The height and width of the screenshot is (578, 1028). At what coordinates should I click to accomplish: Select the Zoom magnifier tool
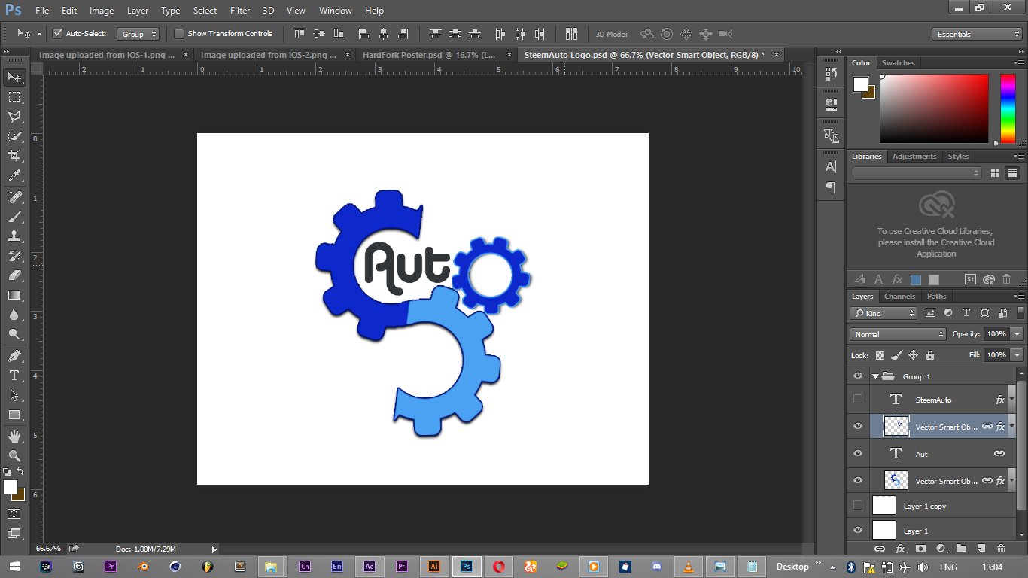coord(14,456)
